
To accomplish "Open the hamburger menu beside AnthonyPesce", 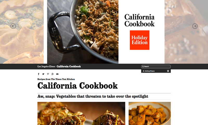I will click(x=168, y=71).
